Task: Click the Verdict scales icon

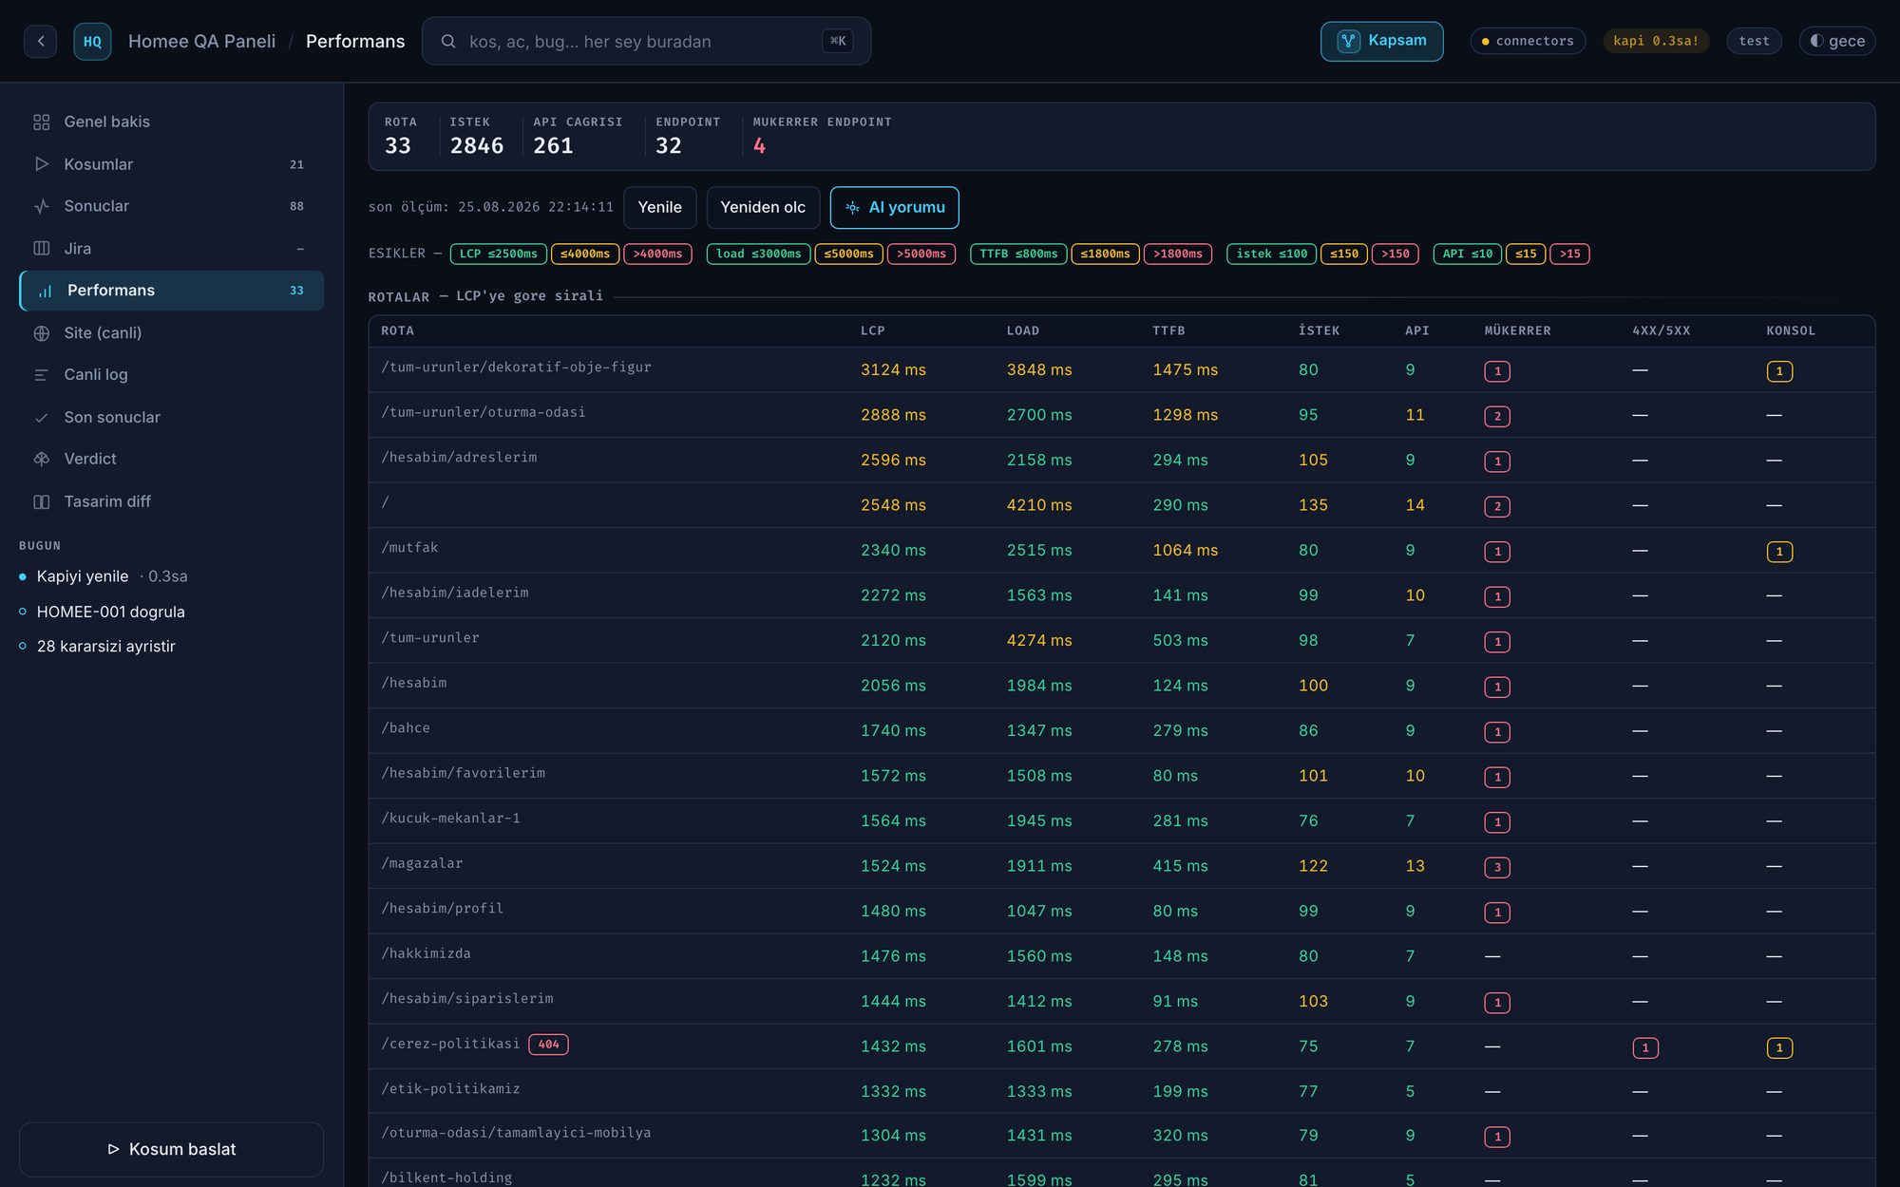Action: tap(41, 459)
